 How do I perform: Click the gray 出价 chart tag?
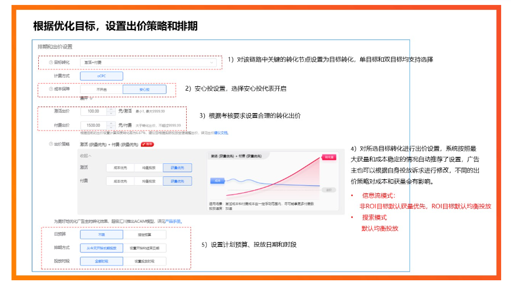329,190
